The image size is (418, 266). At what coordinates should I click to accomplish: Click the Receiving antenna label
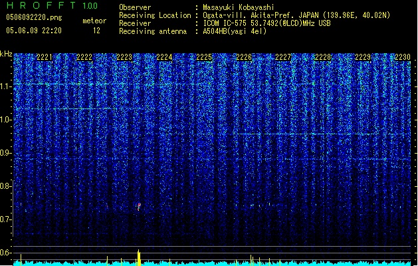click(153, 31)
